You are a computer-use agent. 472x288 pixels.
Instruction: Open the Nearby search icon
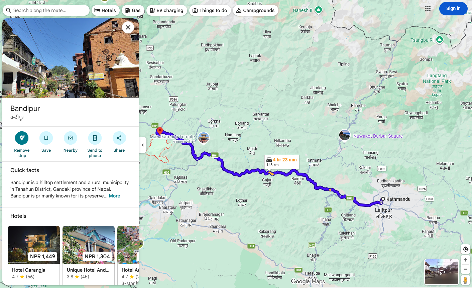(71, 138)
